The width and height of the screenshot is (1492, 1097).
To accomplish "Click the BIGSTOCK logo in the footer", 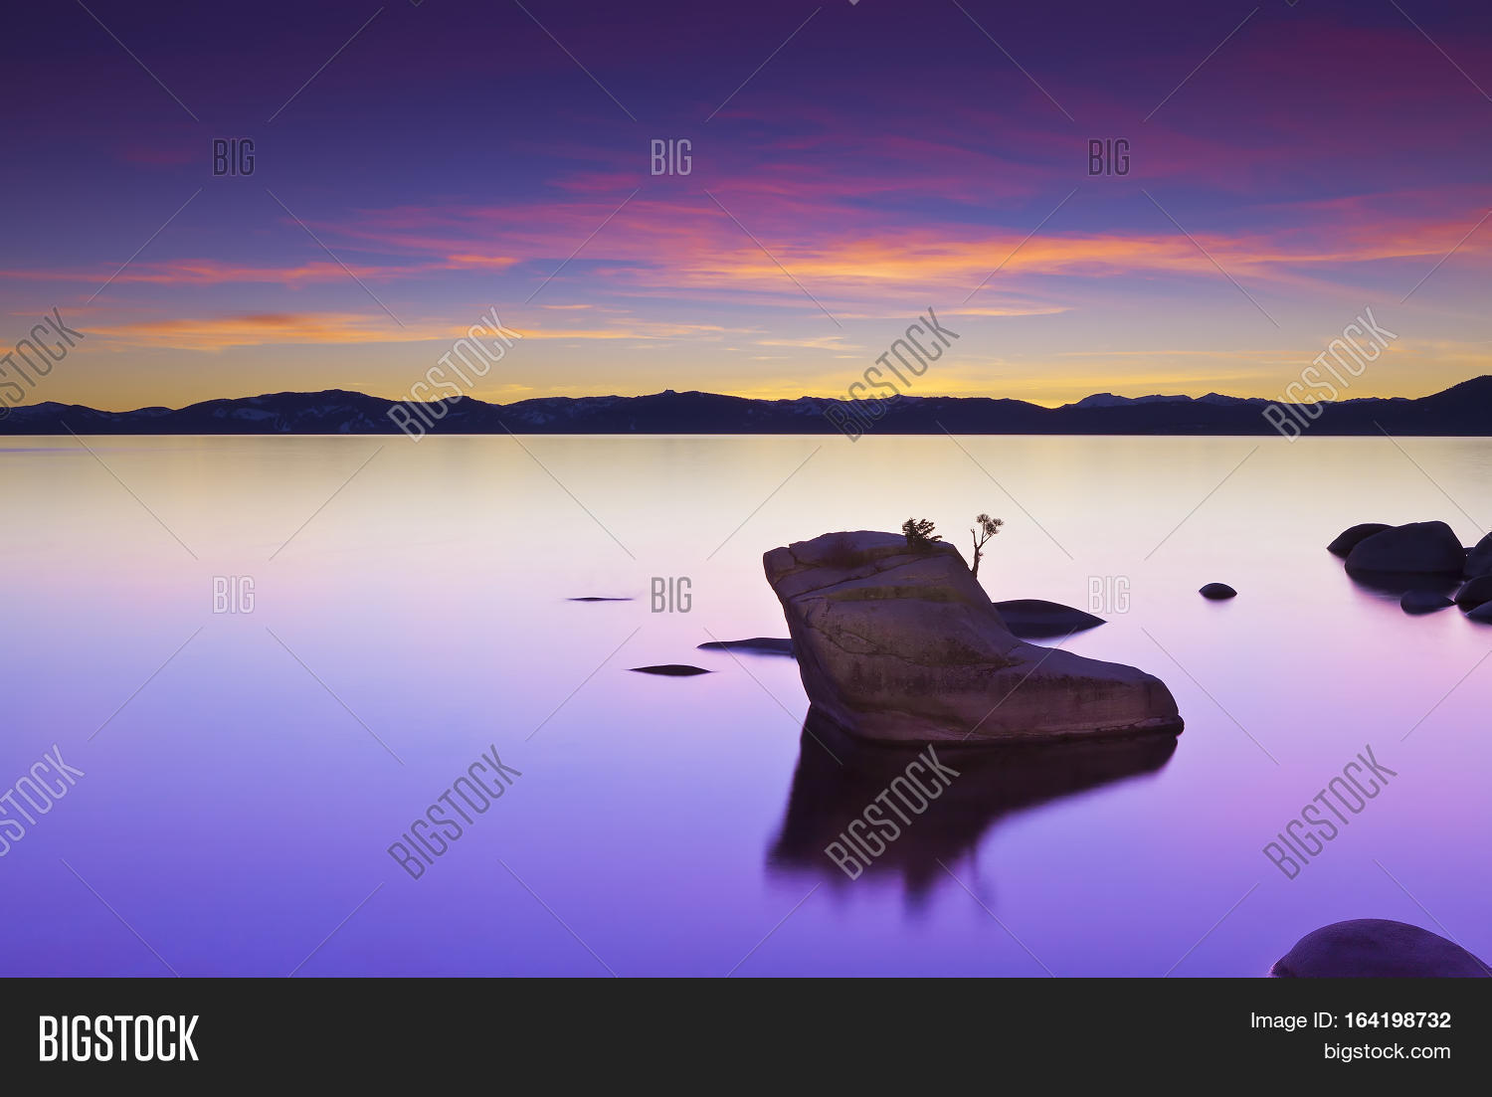I will [x=118, y=1038].
